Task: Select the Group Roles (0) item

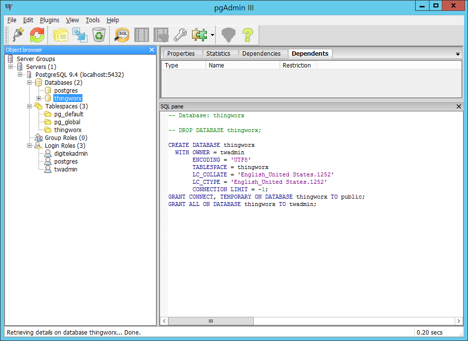Action: click(x=66, y=137)
